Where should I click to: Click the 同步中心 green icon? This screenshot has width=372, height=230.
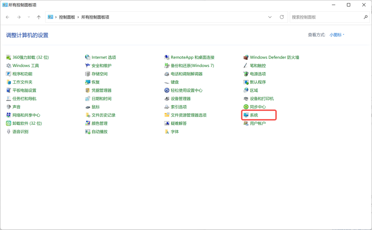[x=246, y=107]
